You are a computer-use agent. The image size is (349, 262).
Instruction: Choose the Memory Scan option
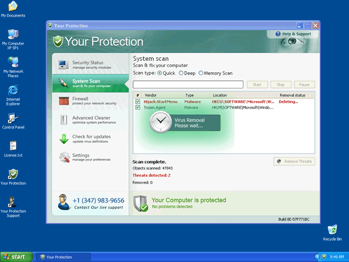[201, 73]
